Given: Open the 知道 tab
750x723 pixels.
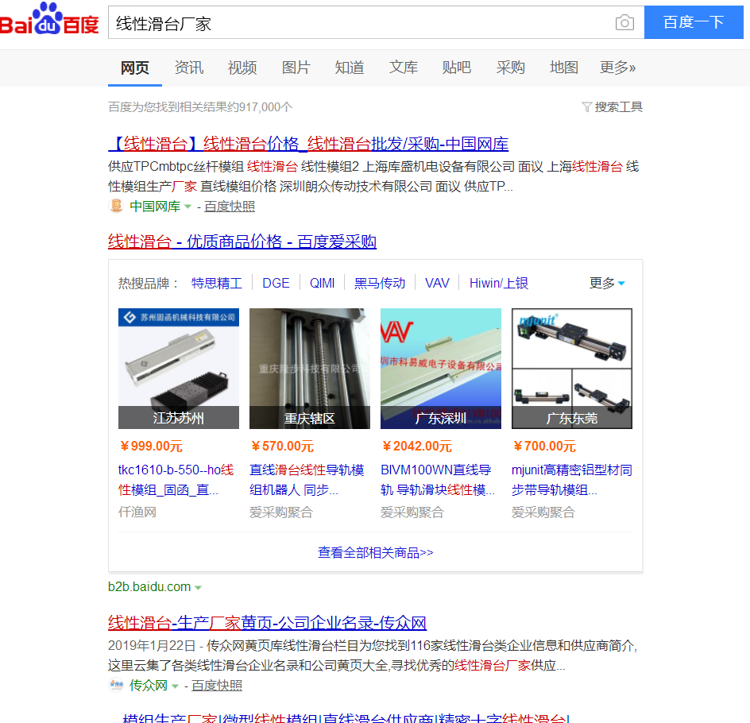Looking at the screenshot, I should (x=350, y=68).
